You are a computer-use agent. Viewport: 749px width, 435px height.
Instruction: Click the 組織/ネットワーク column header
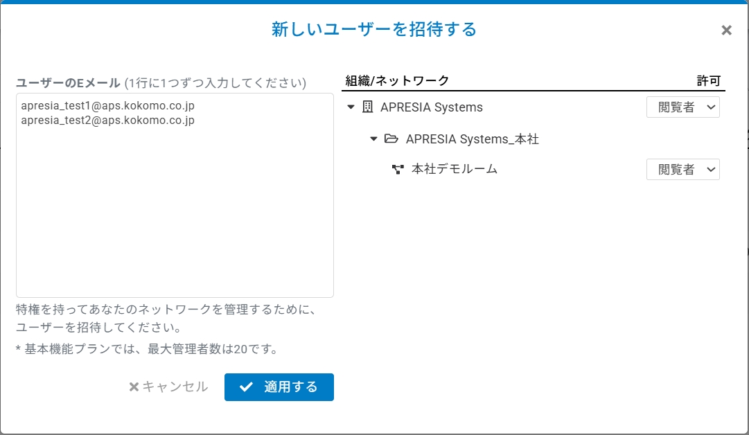[397, 80]
